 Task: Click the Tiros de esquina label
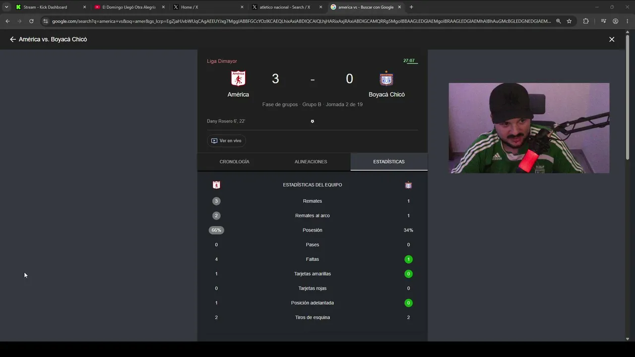click(313, 317)
